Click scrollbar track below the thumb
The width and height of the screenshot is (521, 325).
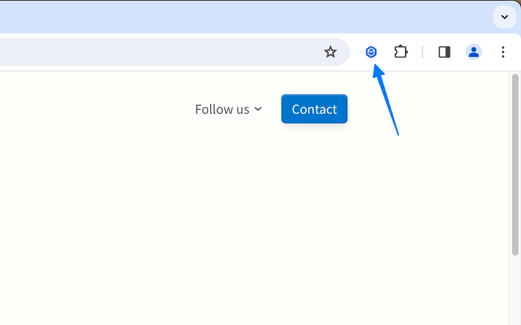515,290
